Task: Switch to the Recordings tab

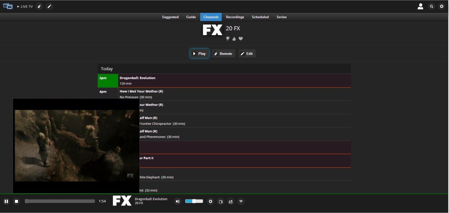Action: 235,17
